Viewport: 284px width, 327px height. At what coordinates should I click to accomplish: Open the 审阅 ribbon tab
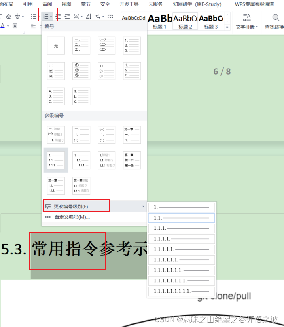coord(47,4)
